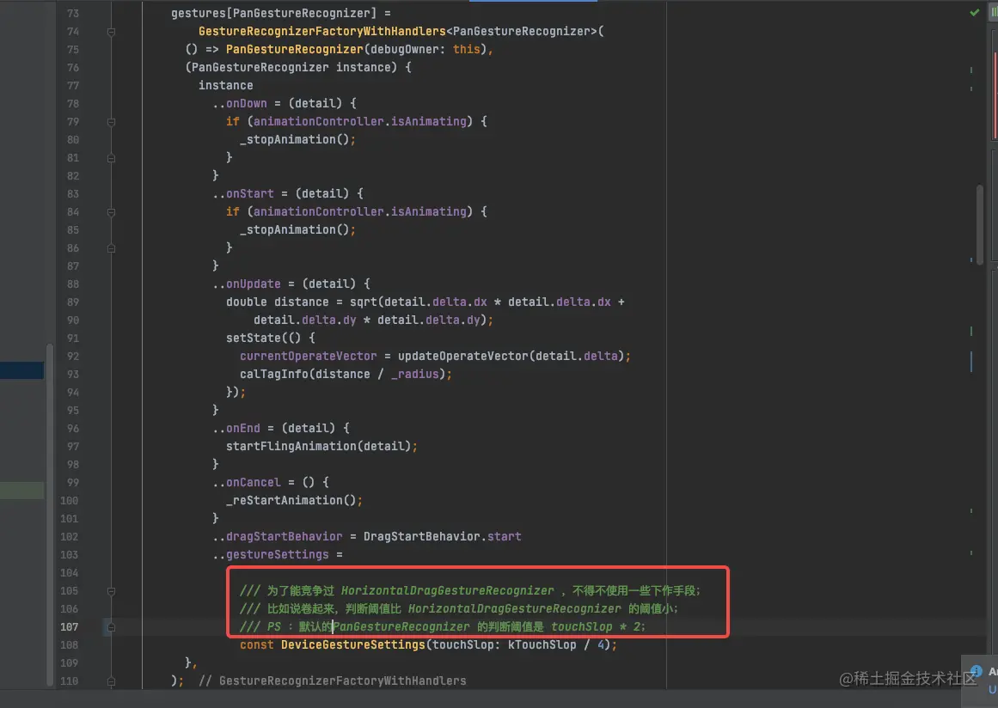Click the kTouchSlop constant

[542, 645]
